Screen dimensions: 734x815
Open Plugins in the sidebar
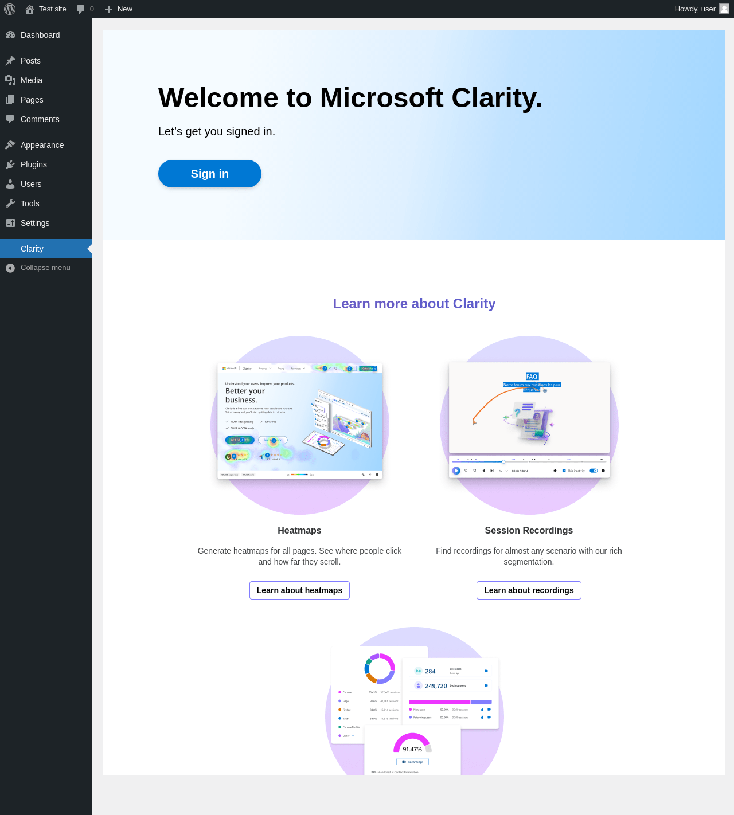(46, 164)
